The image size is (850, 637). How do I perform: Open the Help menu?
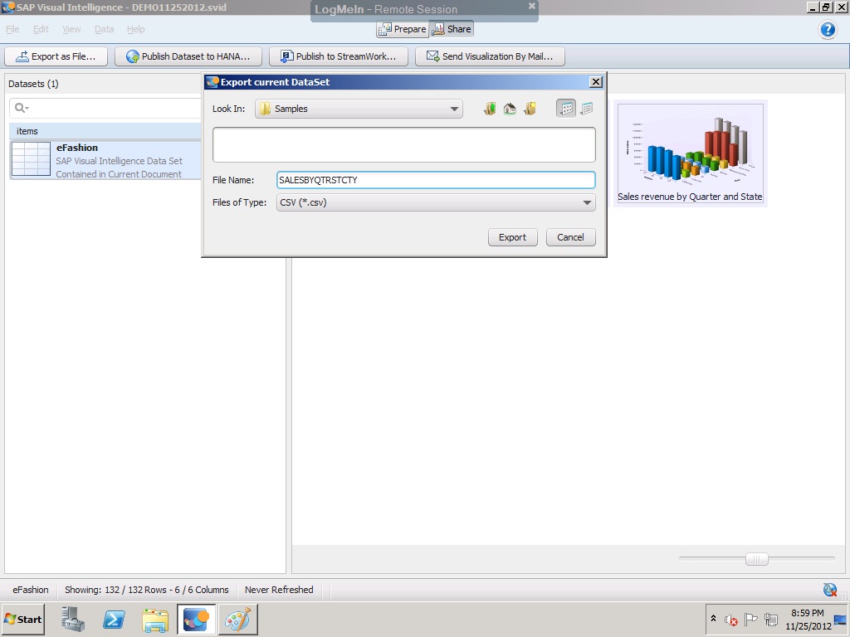[x=135, y=29]
